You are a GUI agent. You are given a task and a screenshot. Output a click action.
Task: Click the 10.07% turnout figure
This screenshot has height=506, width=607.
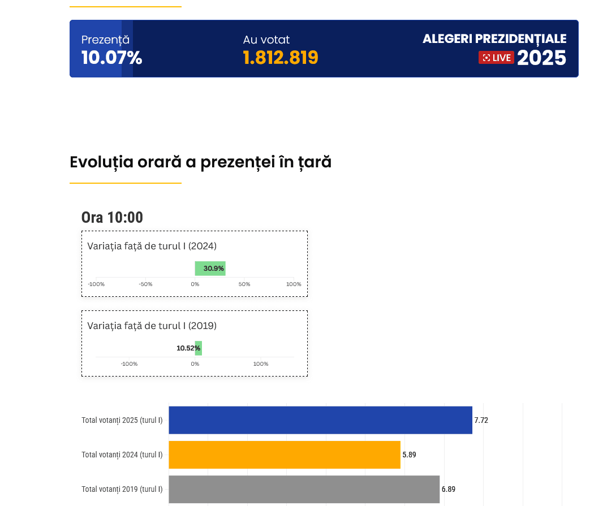pos(111,58)
